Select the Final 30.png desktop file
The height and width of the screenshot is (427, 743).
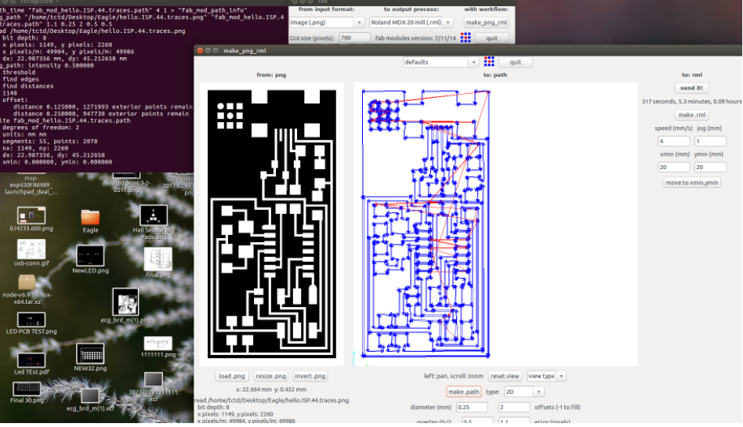[27, 393]
